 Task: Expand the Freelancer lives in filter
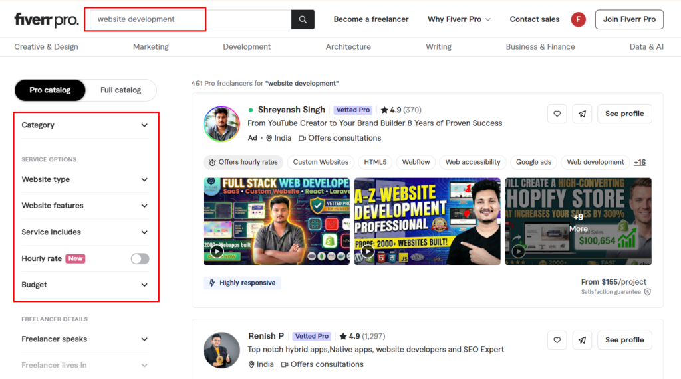tap(84, 366)
